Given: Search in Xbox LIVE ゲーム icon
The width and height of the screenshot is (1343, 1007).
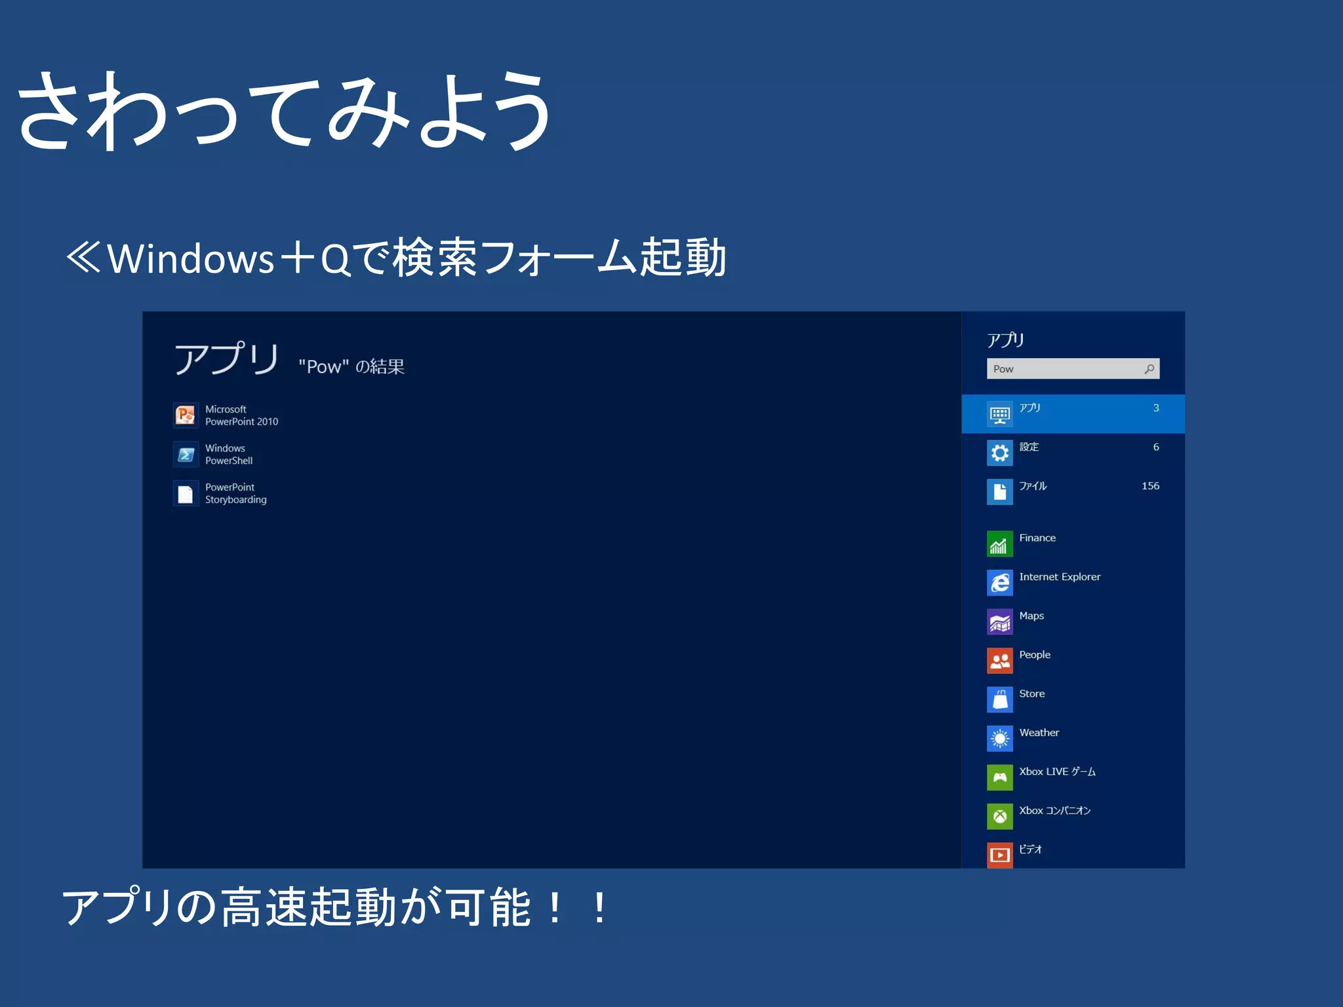Looking at the screenshot, I should 999,778.
